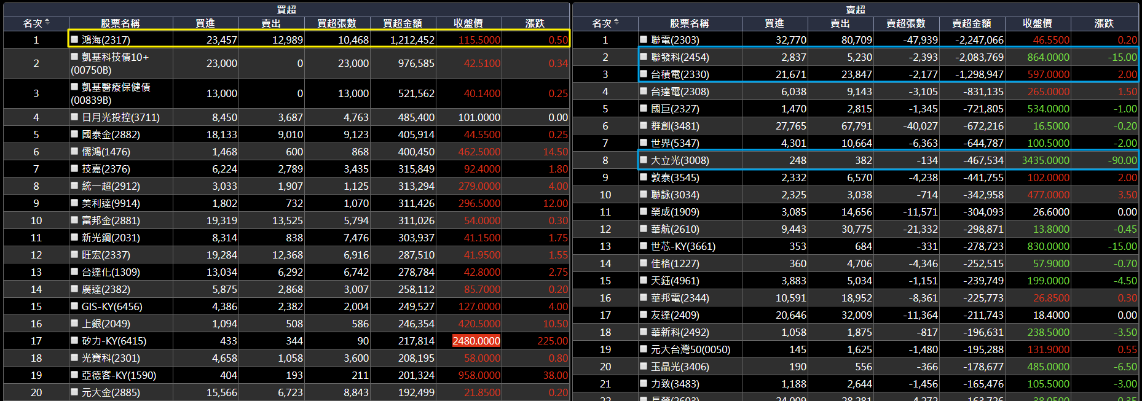Image resolution: width=1142 pixels, height=401 pixels.
Task: Open stock 台達化(1309)
Action: click(x=111, y=272)
